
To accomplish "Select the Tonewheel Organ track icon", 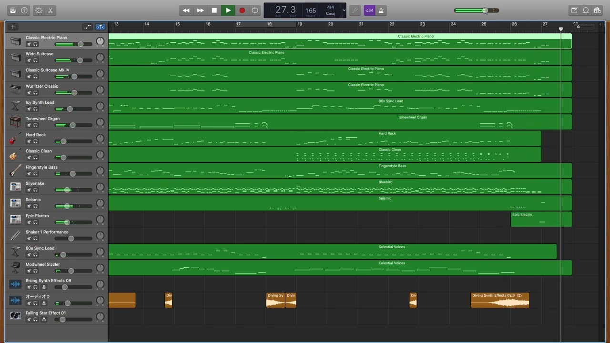I will pyautogui.click(x=16, y=122).
